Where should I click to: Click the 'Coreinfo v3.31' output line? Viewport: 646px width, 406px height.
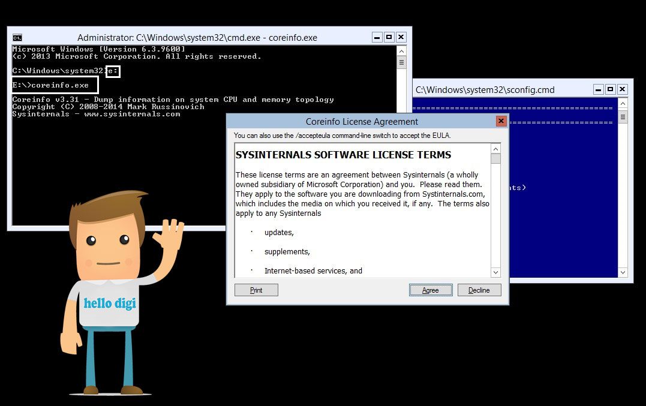[173, 100]
